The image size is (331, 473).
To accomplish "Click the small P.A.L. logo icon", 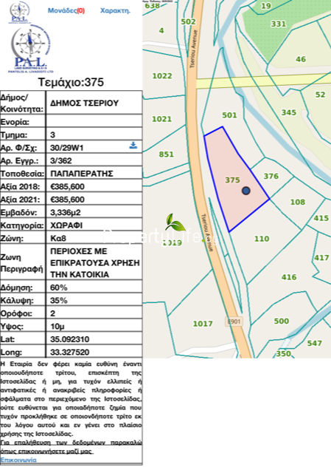I will [20, 12].
